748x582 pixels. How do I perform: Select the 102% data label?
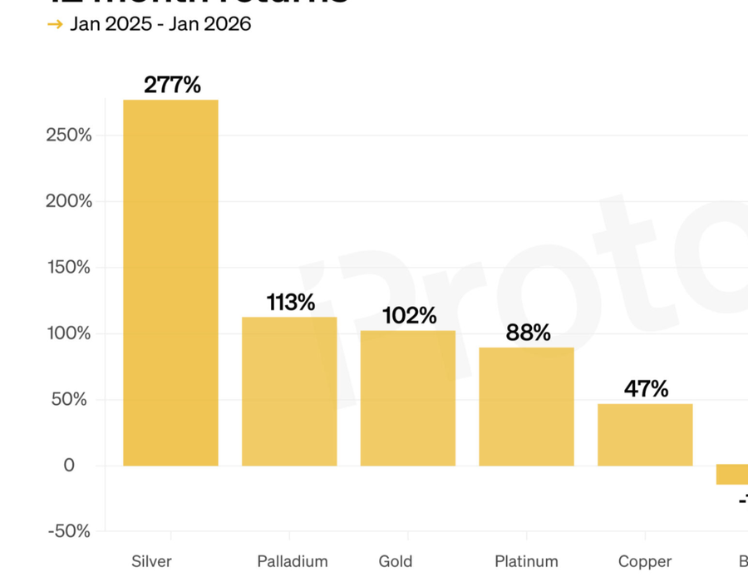coord(409,316)
